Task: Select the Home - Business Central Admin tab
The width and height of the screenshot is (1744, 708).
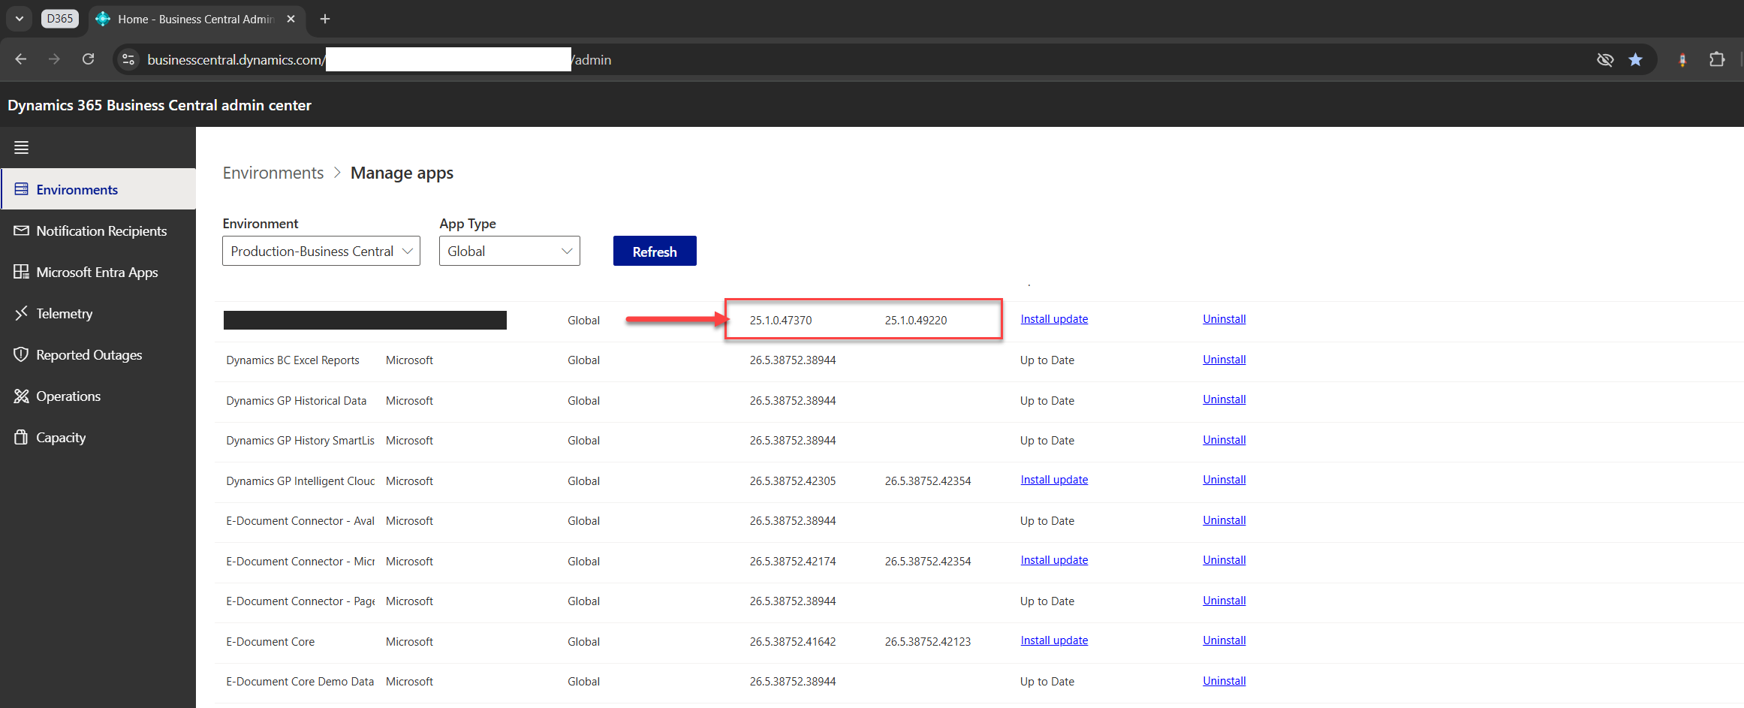Action: coord(197,19)
